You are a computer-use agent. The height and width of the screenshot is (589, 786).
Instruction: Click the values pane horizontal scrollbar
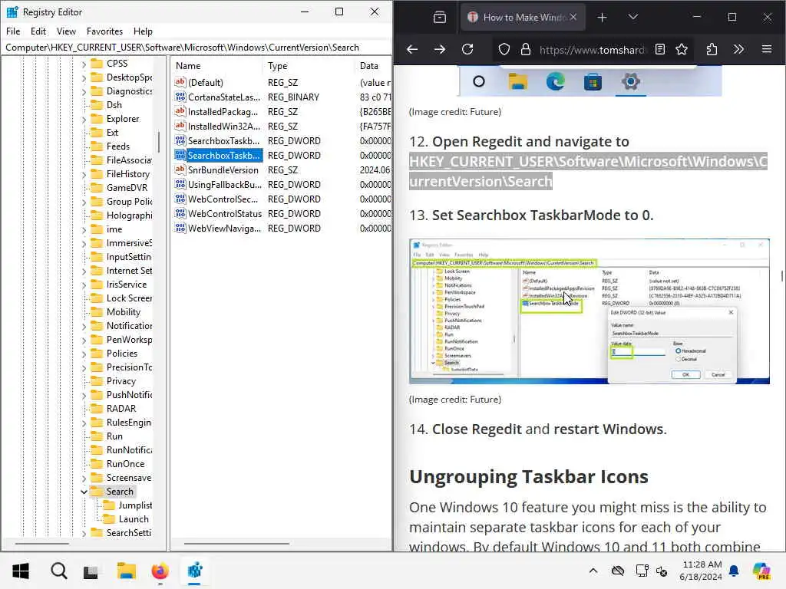236,543
